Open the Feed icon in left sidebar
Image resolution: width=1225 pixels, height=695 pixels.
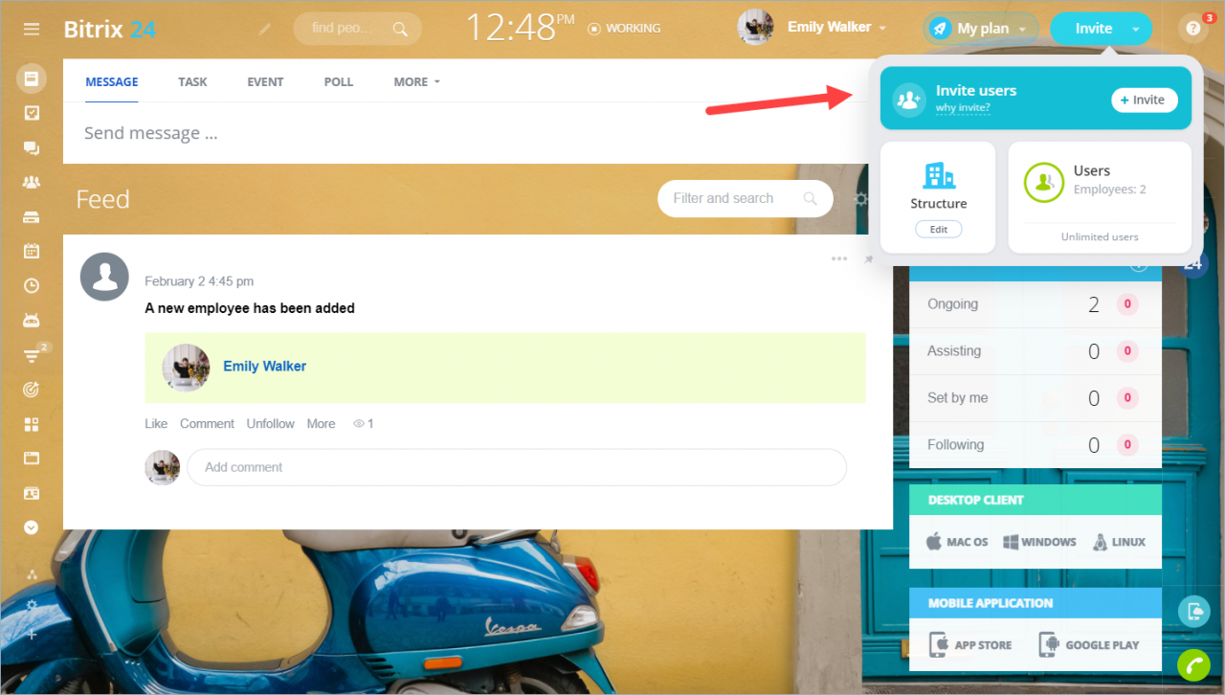tap(32, 78)
